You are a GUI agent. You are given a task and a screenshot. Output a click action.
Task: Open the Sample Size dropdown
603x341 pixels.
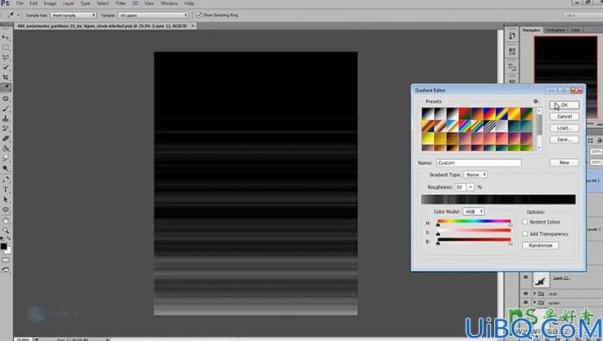[73, 15]
